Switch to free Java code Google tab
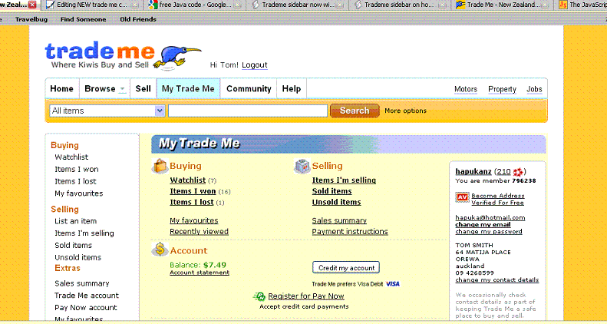 195,5
